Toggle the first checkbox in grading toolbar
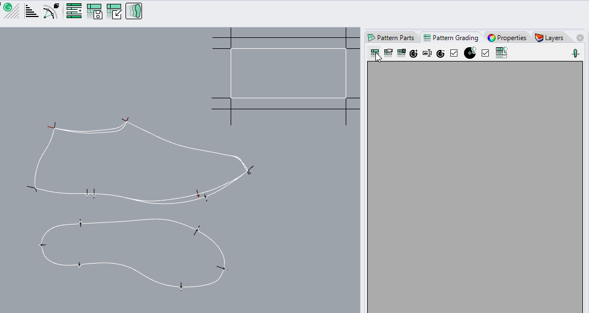Viewport: 589px width, 313px height. click(x=454, y=53)
